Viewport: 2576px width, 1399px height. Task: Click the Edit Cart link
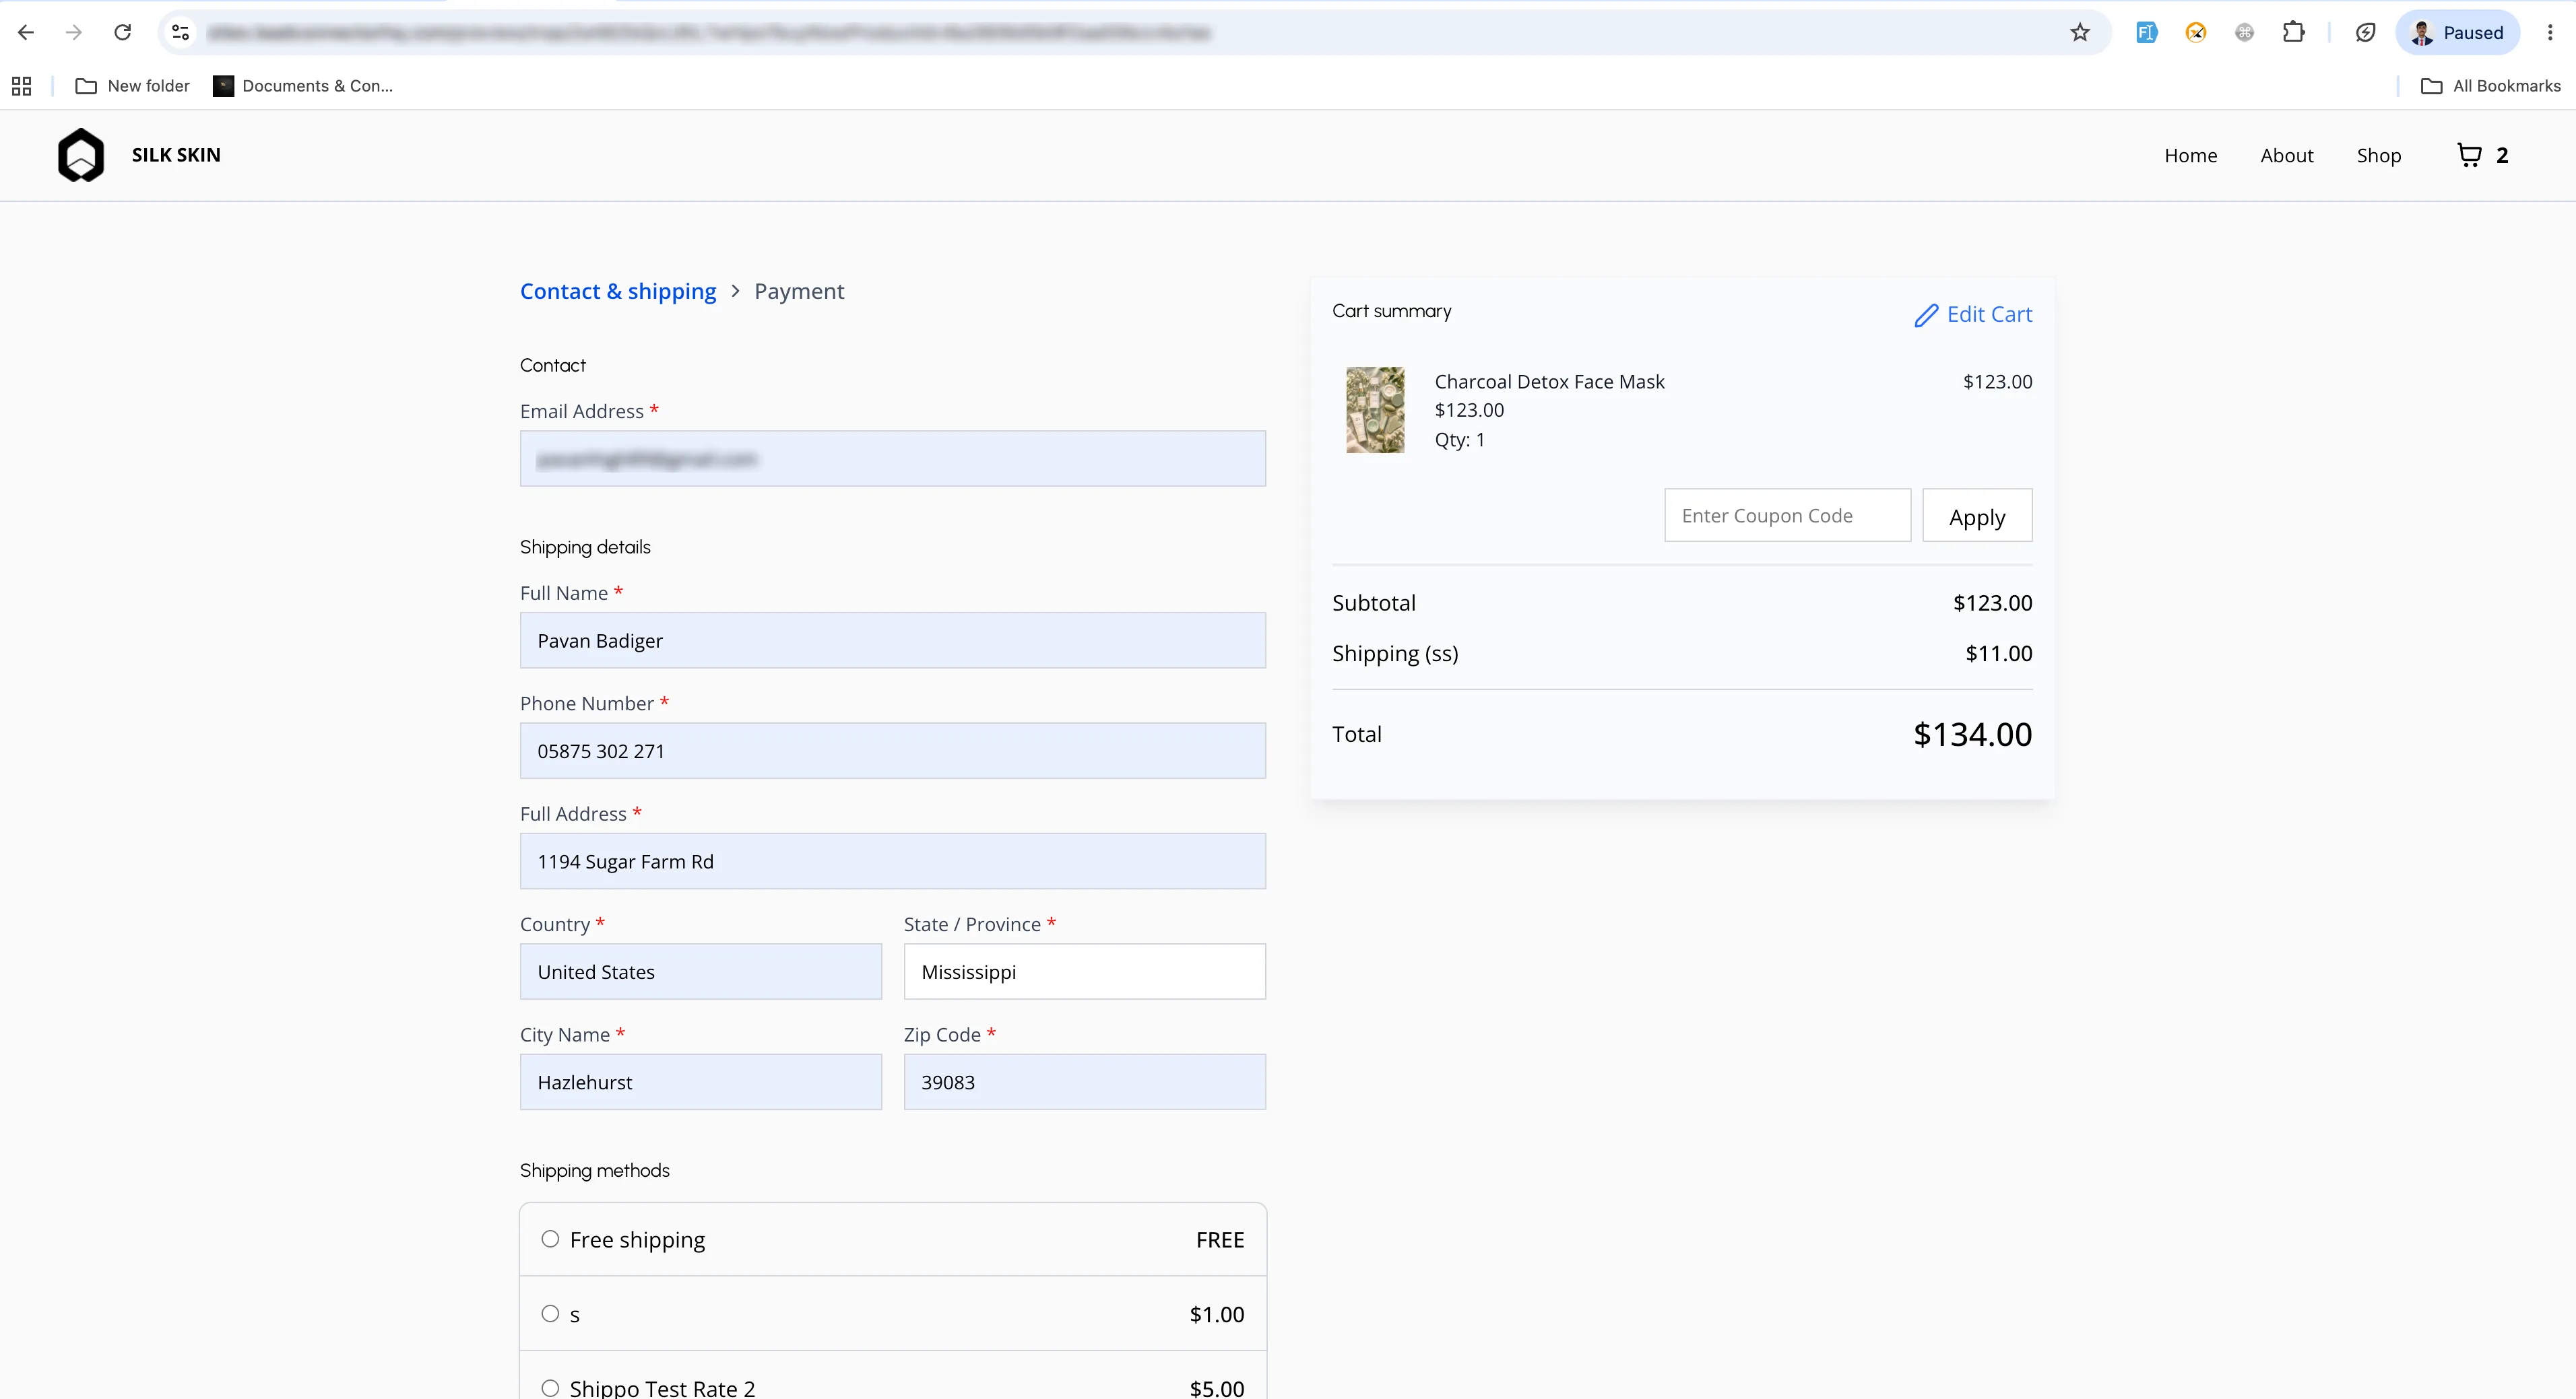(x=1973, y=315)
